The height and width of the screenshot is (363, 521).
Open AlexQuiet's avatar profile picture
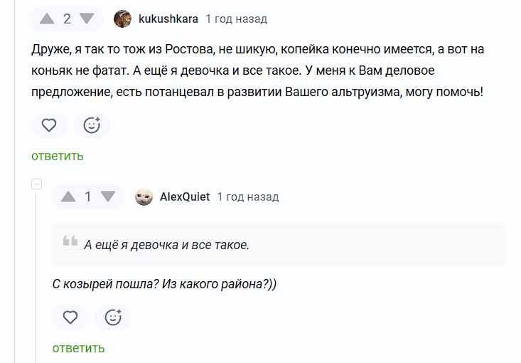pyautogui.click(x=144, y=197)
